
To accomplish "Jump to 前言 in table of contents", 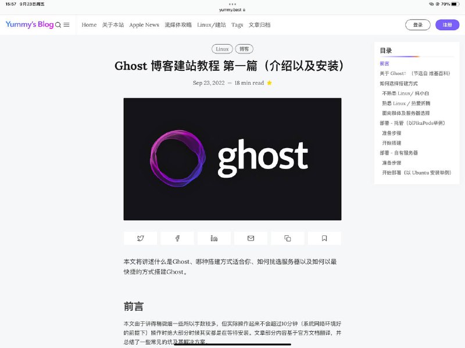I will (384, 63).
